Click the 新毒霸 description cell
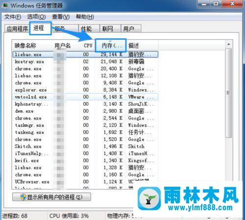 point(136,62)
